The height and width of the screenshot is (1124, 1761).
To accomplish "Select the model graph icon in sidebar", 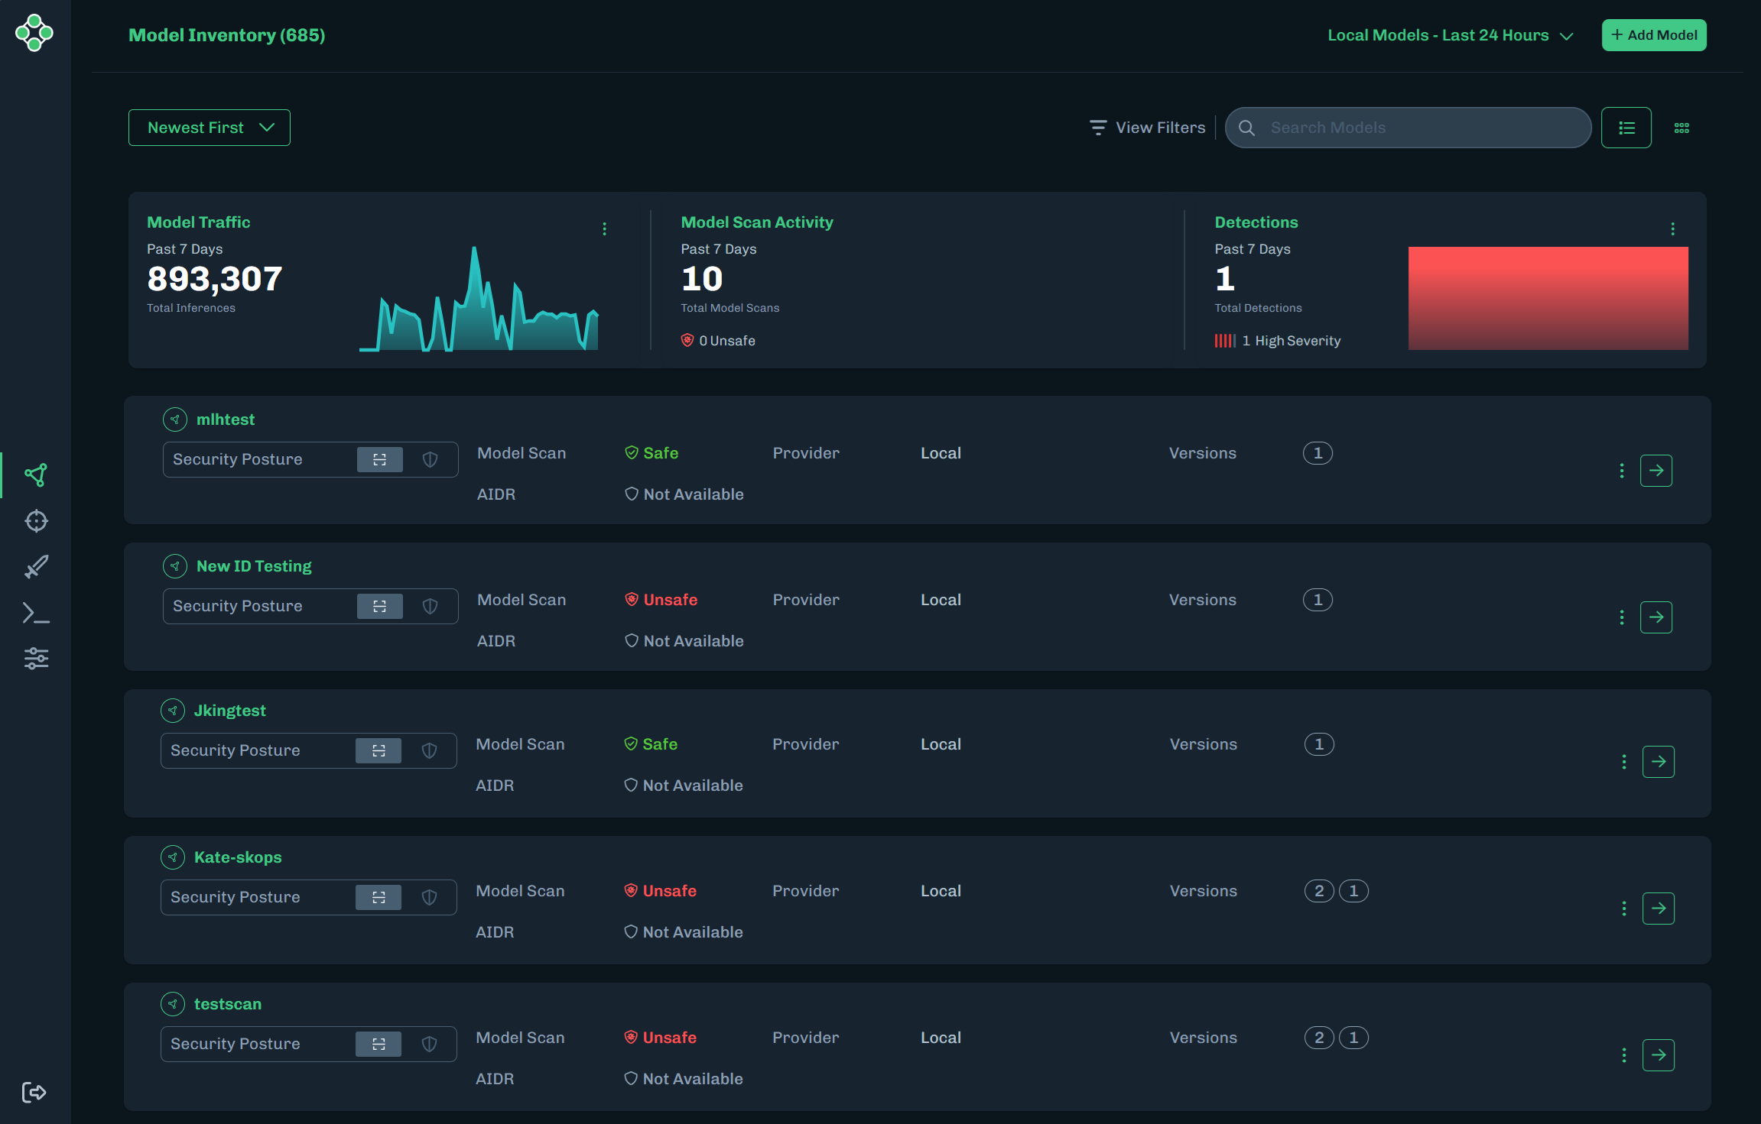I will (36, 475).
